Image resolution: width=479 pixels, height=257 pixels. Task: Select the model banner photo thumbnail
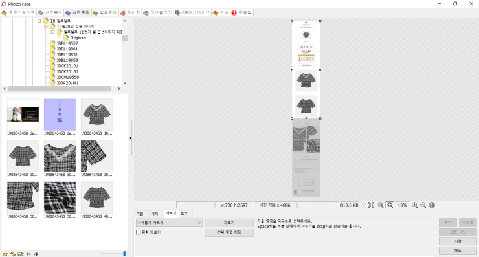[23, 115]
